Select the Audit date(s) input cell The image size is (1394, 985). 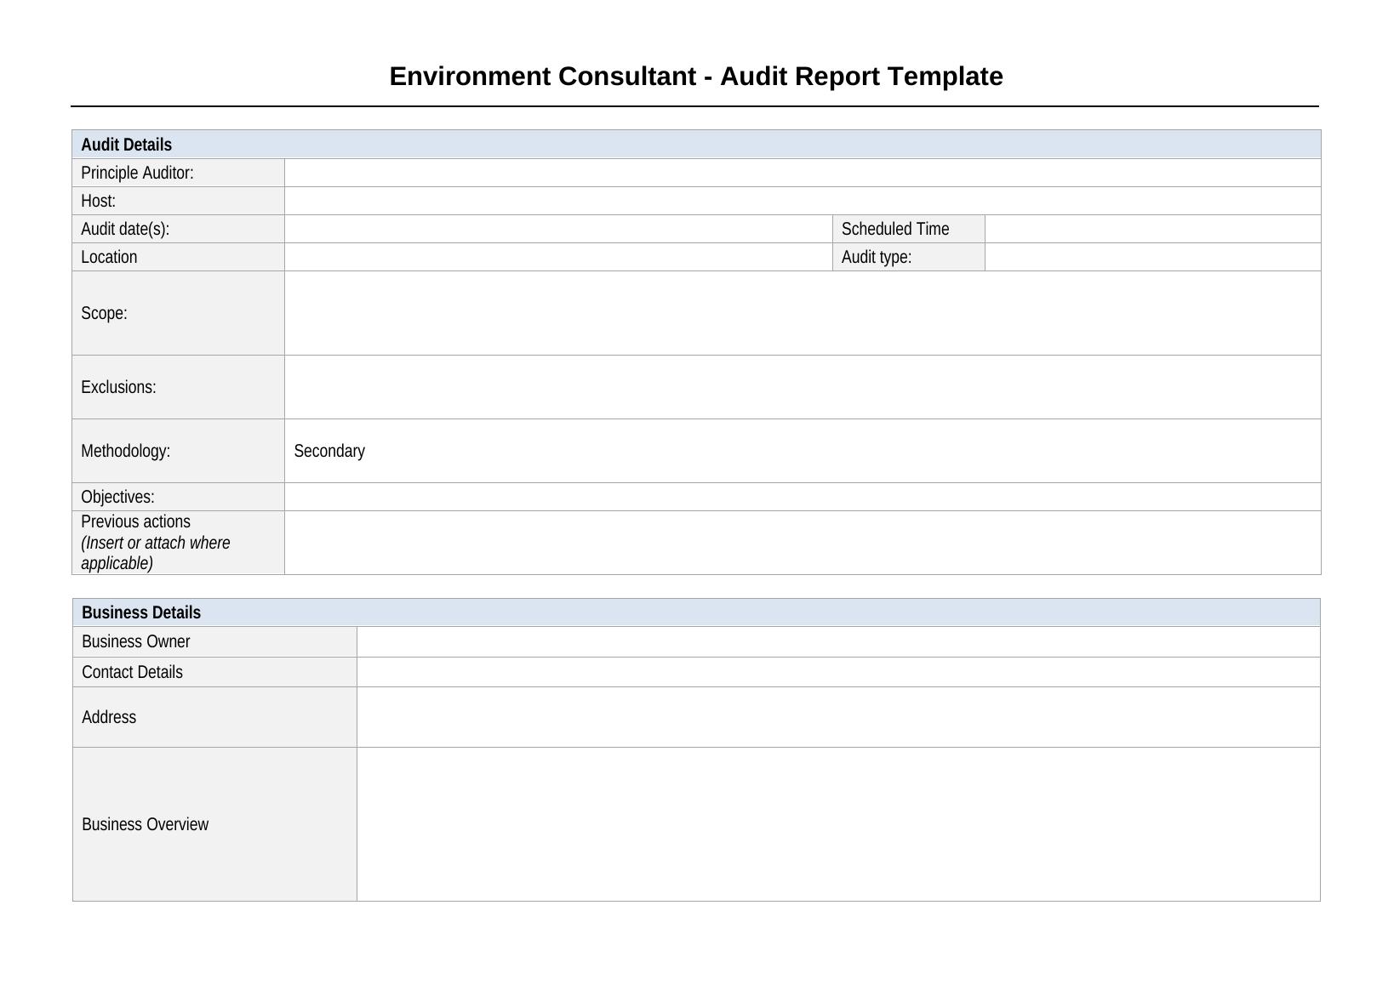point(557,229)
